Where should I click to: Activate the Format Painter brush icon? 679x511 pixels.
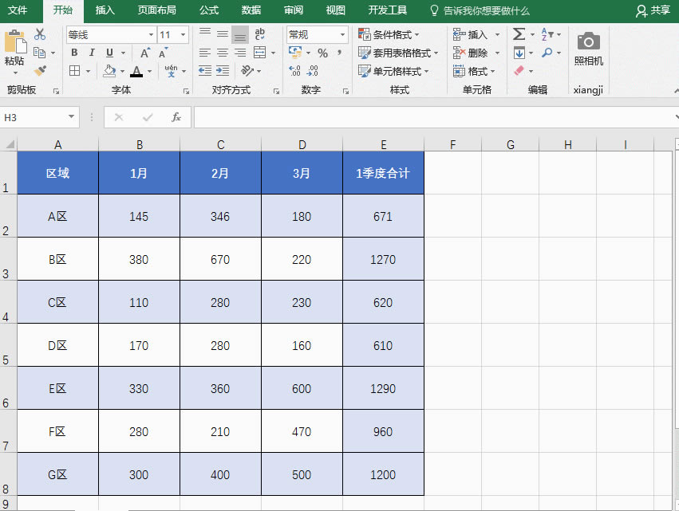pyautogui.click(x=40, y=70)
